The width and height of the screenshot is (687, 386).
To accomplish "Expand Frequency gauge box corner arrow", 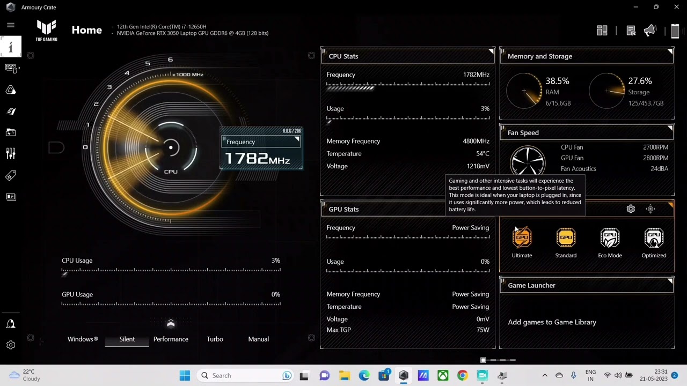I will pyautogui.click(x=297, y=139).
